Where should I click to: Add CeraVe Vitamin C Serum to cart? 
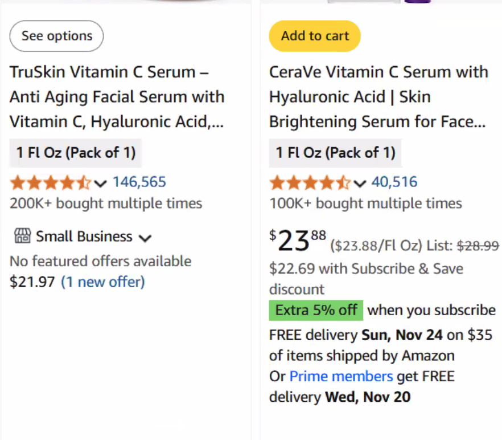tap(315, 36)
